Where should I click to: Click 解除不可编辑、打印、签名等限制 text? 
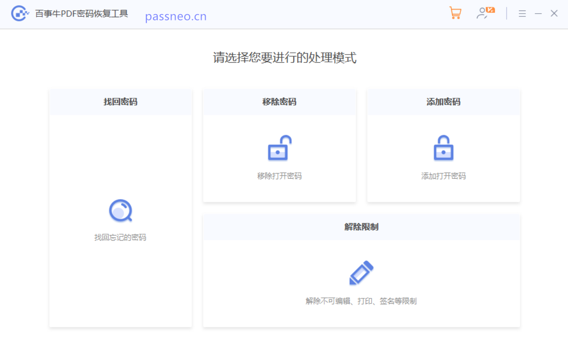(361, 301)
